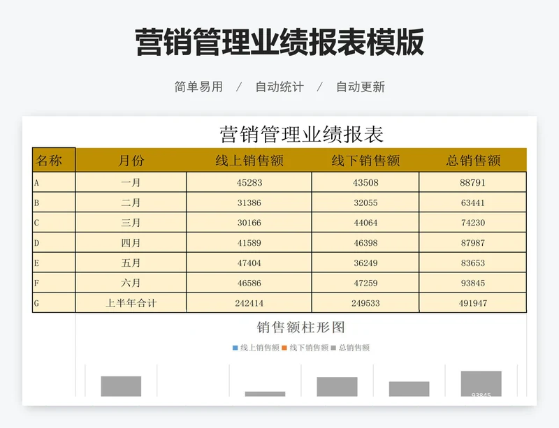This screenshot has height=428, width=559.
Task: Click cell with name C
Action: (54, 222)
